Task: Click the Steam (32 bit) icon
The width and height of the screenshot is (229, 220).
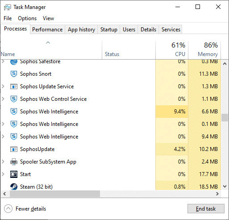Action: [x=14, y=187]
